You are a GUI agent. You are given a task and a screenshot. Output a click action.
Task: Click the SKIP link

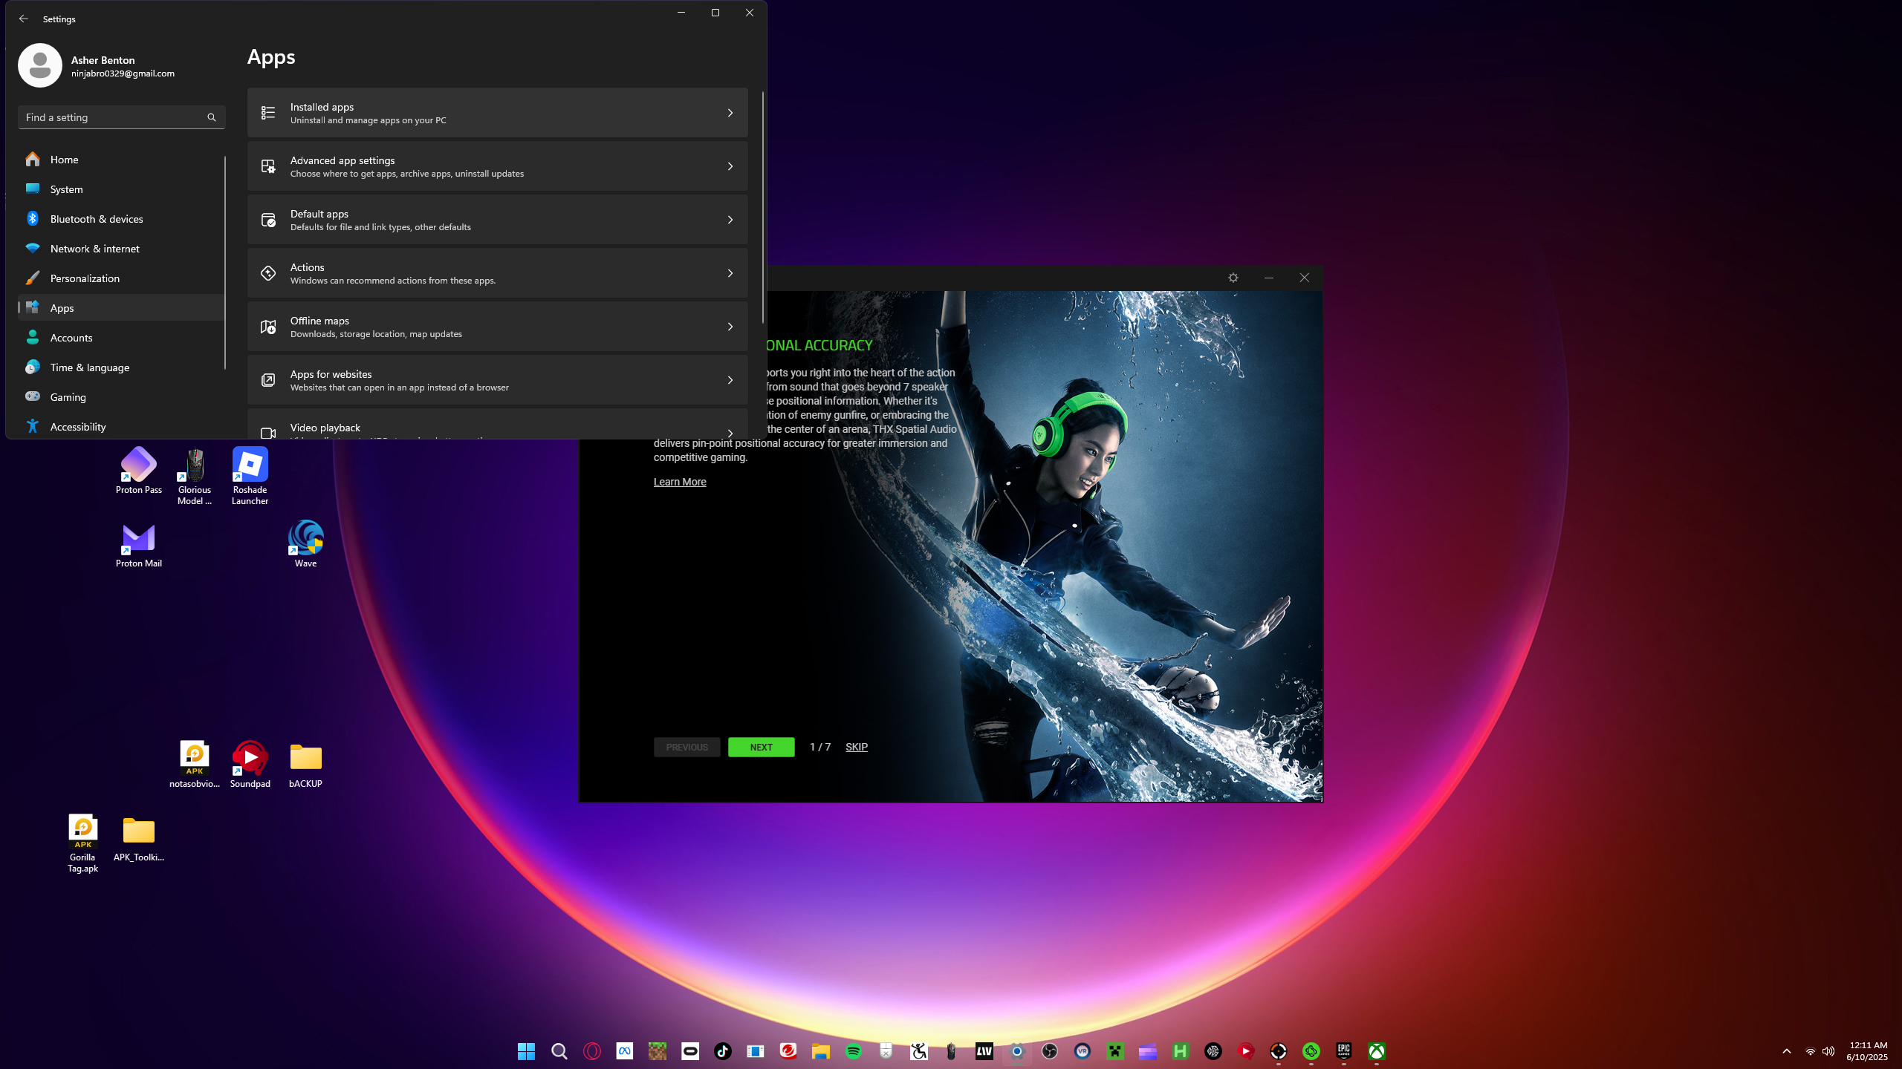tap(856, 747)
